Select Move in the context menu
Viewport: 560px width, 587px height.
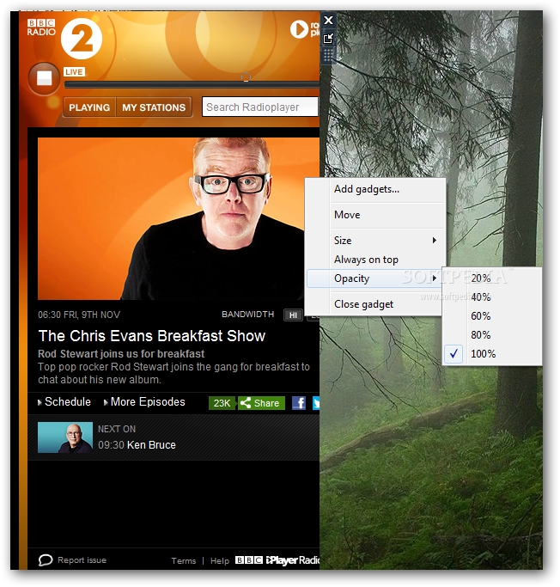[x=375, y=215]
